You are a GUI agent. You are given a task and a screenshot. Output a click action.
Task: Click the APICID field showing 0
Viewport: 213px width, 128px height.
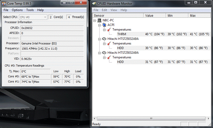(x=52, y=33)
